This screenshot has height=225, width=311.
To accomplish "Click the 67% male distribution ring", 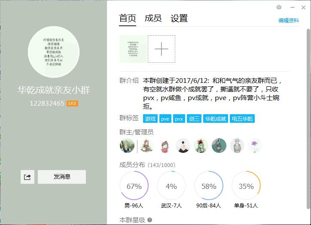I will click(x=134, y=185).
